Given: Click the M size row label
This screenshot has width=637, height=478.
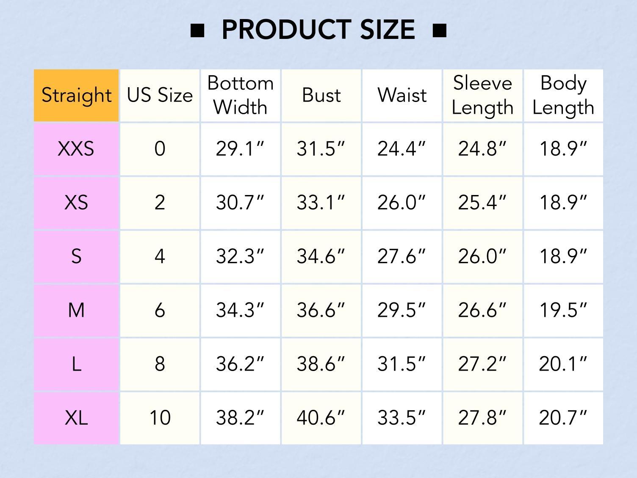Looking at the screenshot, I should click(x=76, y=310).
